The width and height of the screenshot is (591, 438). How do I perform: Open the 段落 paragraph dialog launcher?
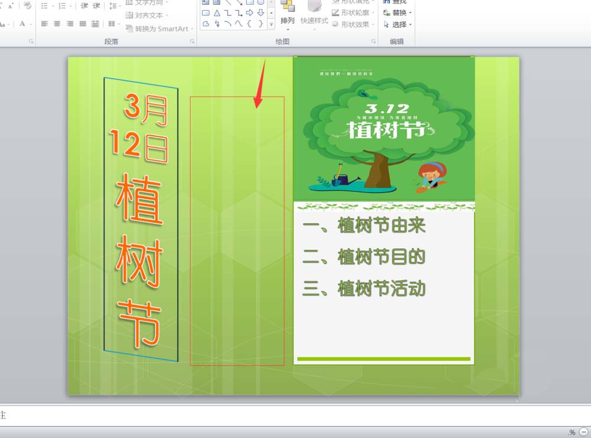click(x=192, y=41)
